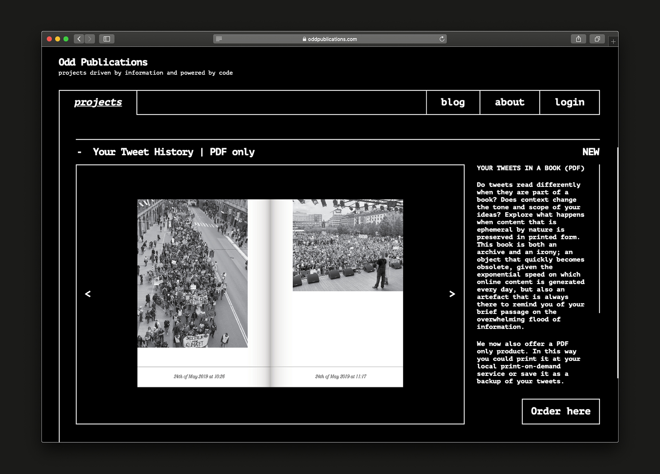
Task: Open the about tab
Action: click(510, 102)
